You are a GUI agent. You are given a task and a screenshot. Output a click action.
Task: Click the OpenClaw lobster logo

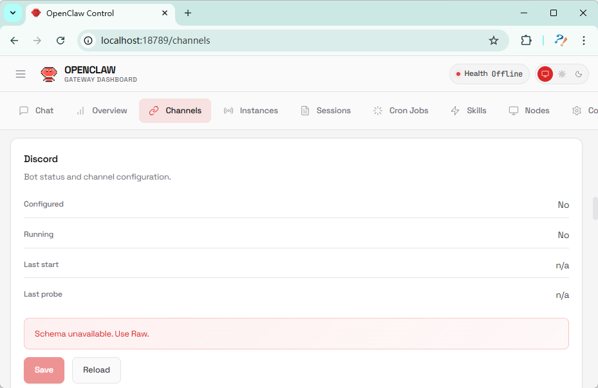tap(49, 74)
